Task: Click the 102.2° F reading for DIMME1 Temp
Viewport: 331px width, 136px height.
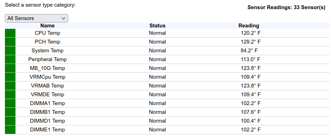Action: tap(251, 130)
